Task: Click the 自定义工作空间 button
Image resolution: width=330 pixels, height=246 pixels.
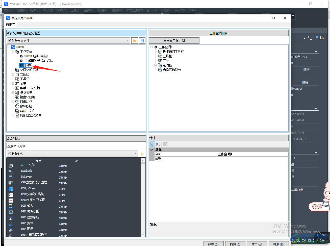Action: click(x=174, y=41)
